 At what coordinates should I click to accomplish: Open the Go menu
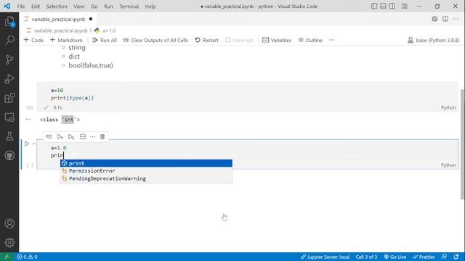click(x=94, y=7)
